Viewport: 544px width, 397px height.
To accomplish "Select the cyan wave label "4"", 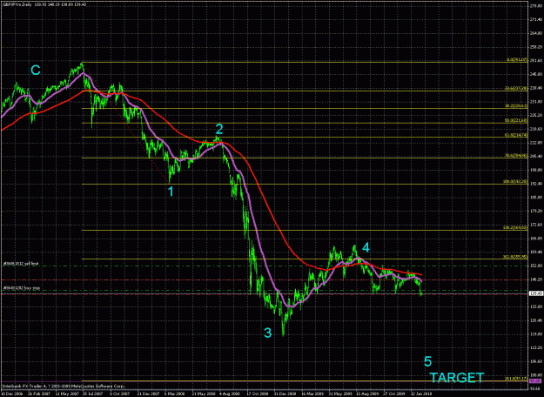I will [x=366, y=247].
